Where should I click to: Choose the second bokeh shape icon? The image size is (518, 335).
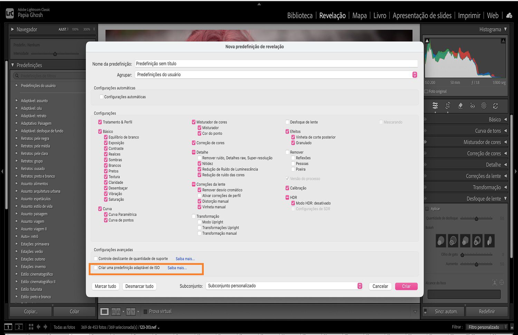[x=453, y=240]
